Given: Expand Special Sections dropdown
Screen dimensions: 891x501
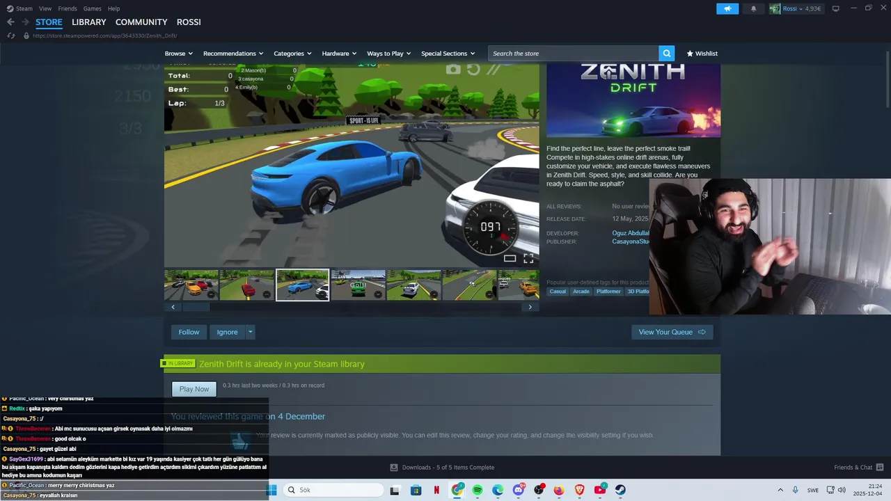Looking at the screenshot, I should (448, 54).
